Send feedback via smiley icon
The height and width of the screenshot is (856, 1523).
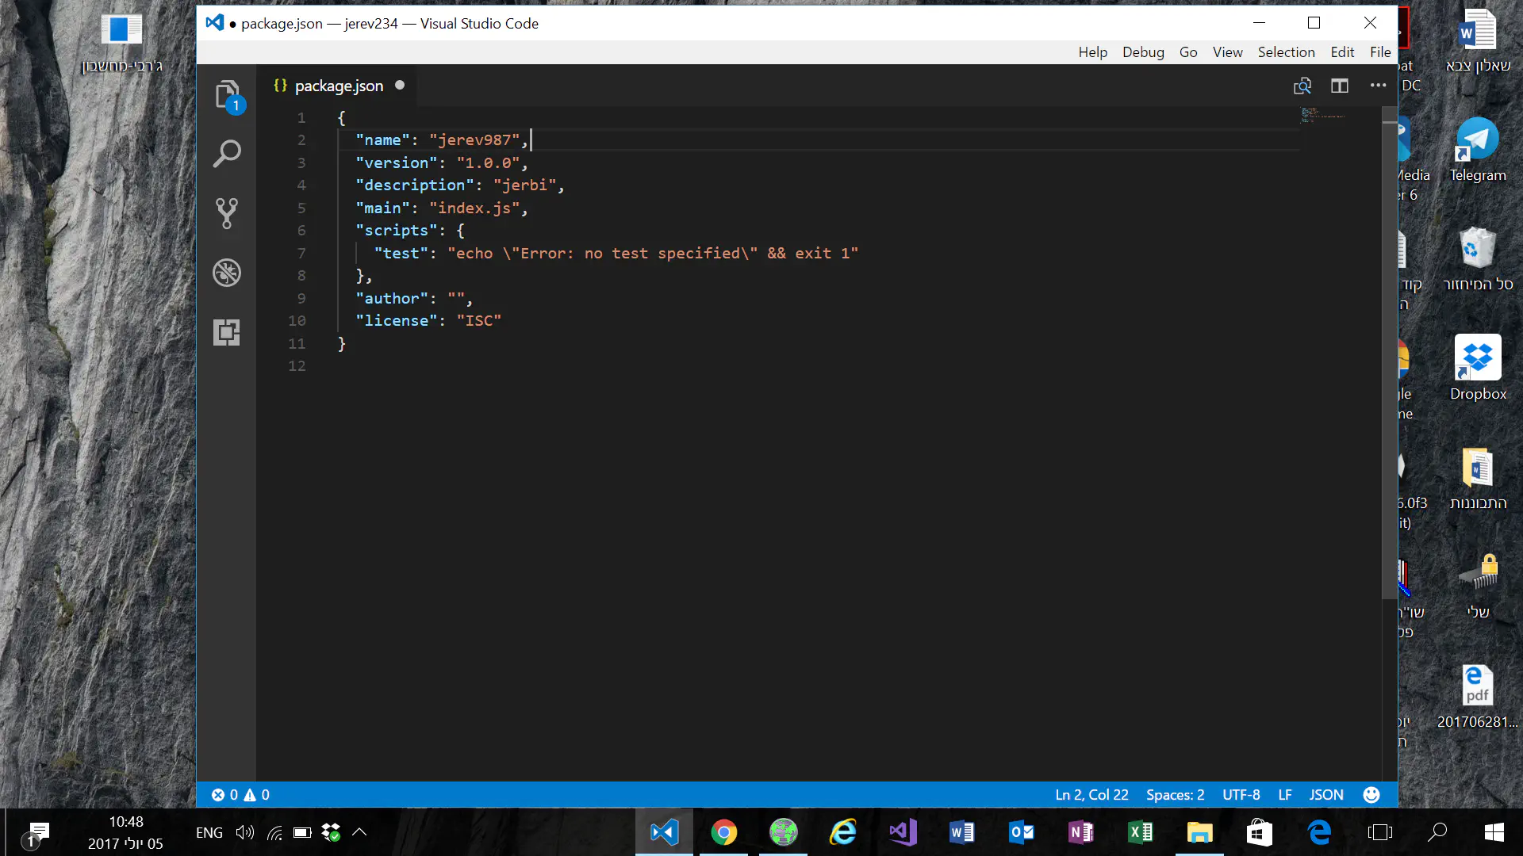(1371, 795)
